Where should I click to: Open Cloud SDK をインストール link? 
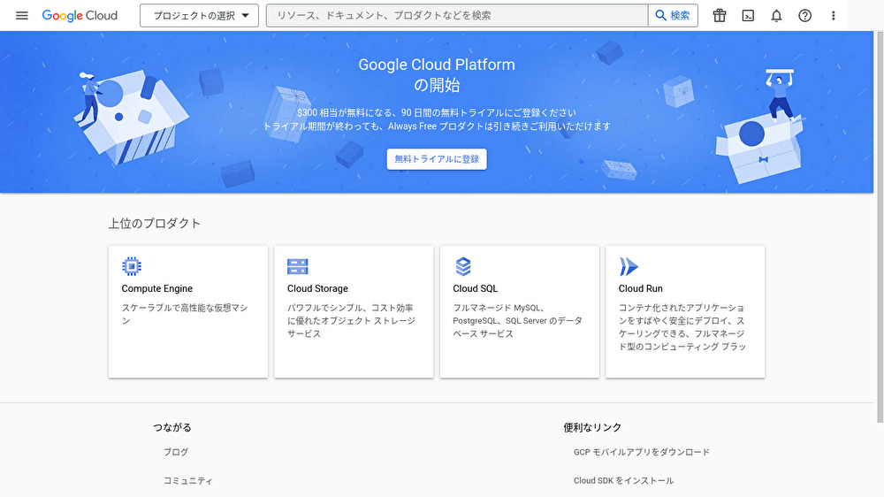623,480
